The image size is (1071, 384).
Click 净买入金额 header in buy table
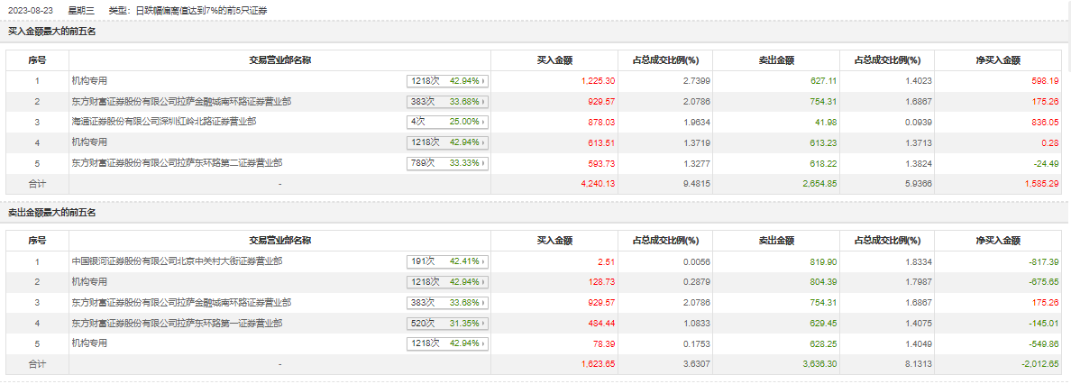click(997, 60)
